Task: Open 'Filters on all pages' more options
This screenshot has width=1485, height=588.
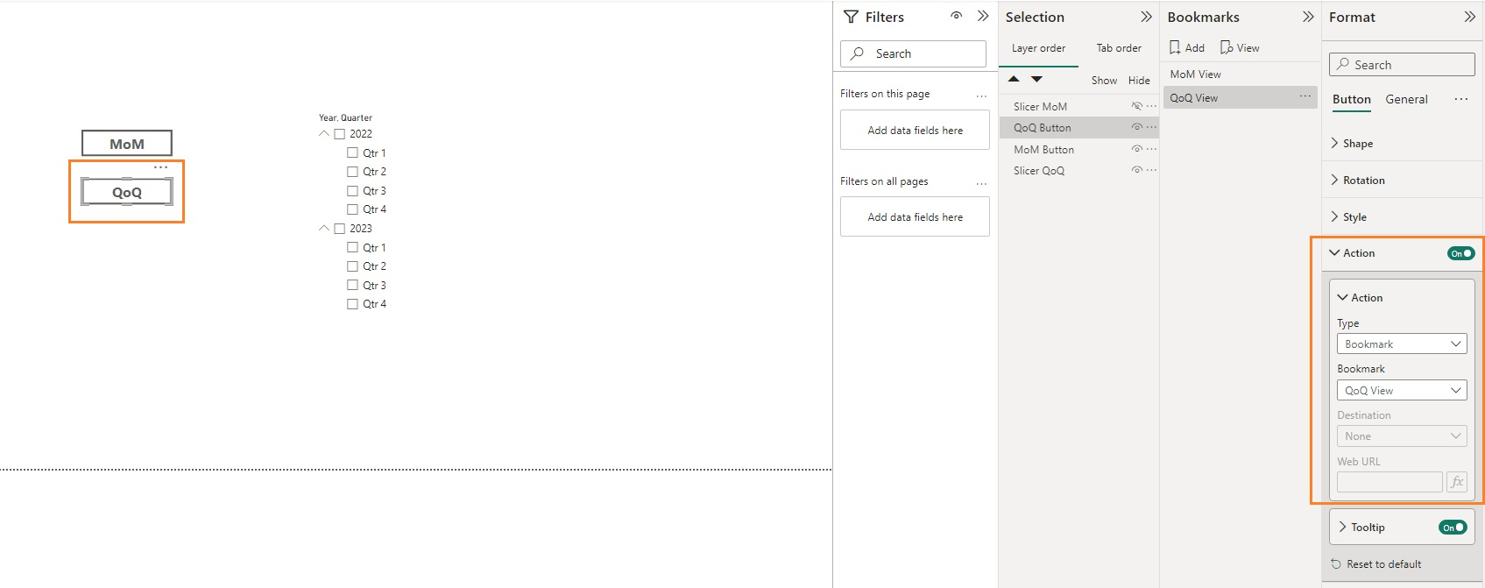Action: point(981,183)
